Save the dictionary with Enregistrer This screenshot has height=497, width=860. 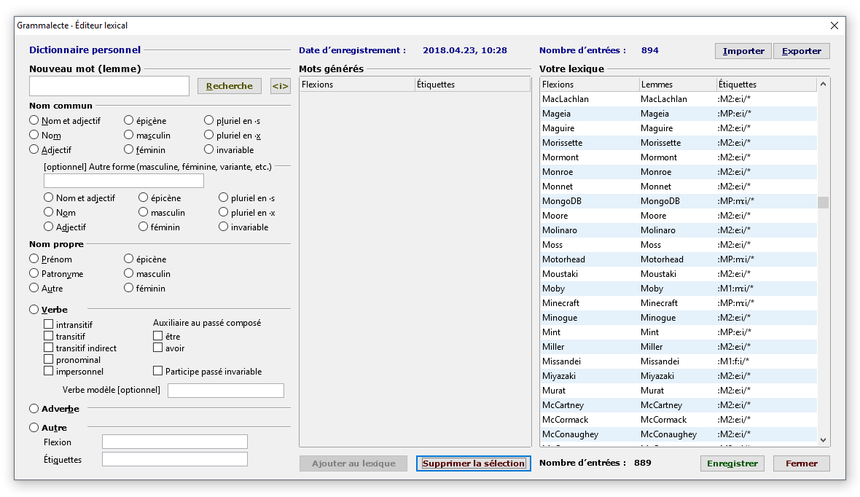click(x=732, y=463)
